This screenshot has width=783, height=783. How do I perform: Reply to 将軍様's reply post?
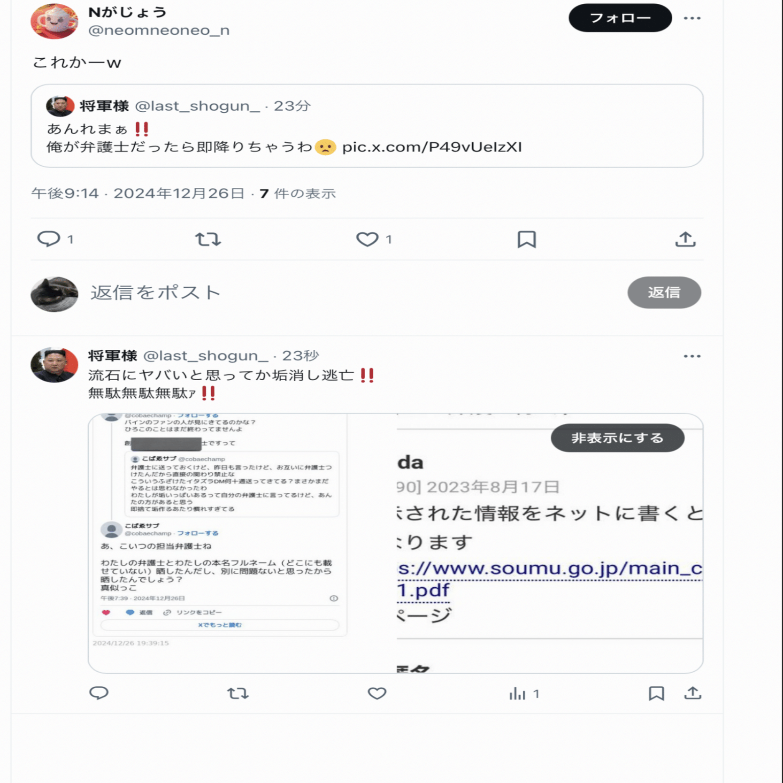tap(99, 693)
